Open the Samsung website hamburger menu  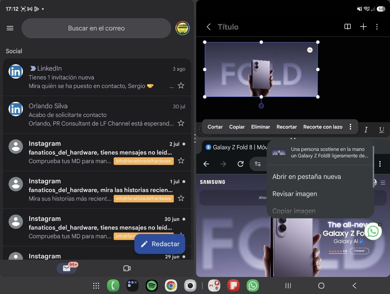pos(383,183)
